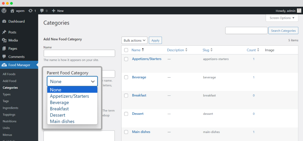Open Add Food submenu item

click(9, 81)
